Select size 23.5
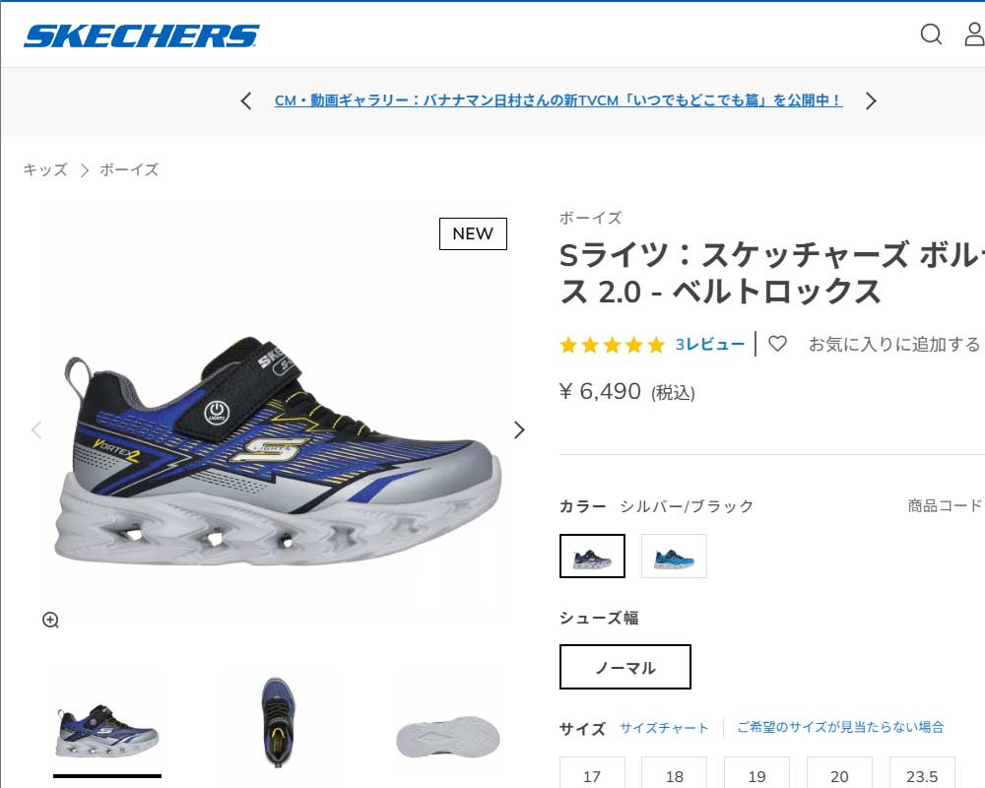 pyautogui.click(x=922, y=773)
